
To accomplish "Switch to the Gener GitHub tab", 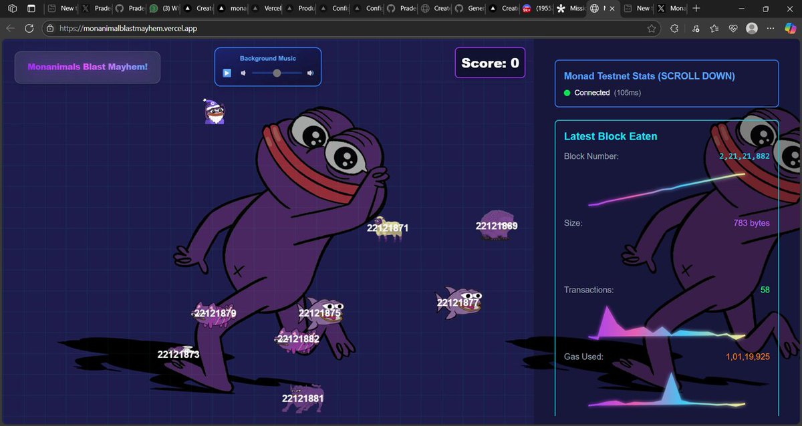I will coord(469,9).
